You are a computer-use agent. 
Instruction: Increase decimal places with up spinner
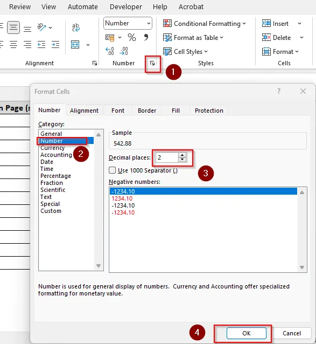[x=182, y=155]
